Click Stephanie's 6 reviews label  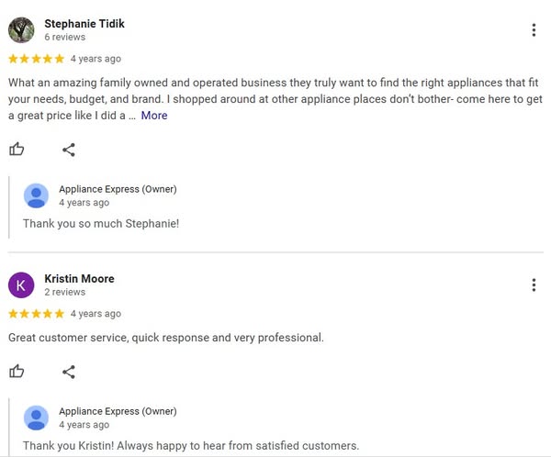[64, 38]
